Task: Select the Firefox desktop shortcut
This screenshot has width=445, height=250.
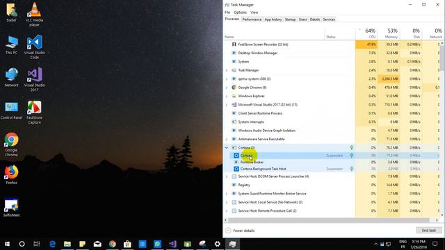Action: (11, 175)
